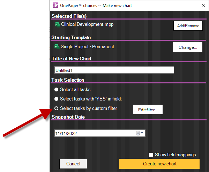Click the OnePager app icon in title bar
This screenshot has width=209, height=172.
pyautogui.click(x=55, y=6)
